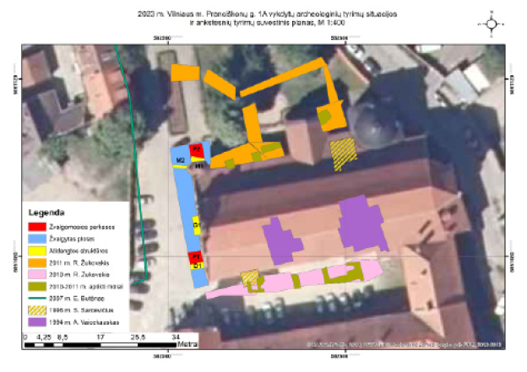Click the Legenda heading
Image resolution: width=527 pixels, height=372 pixels.
coord(47,212)
